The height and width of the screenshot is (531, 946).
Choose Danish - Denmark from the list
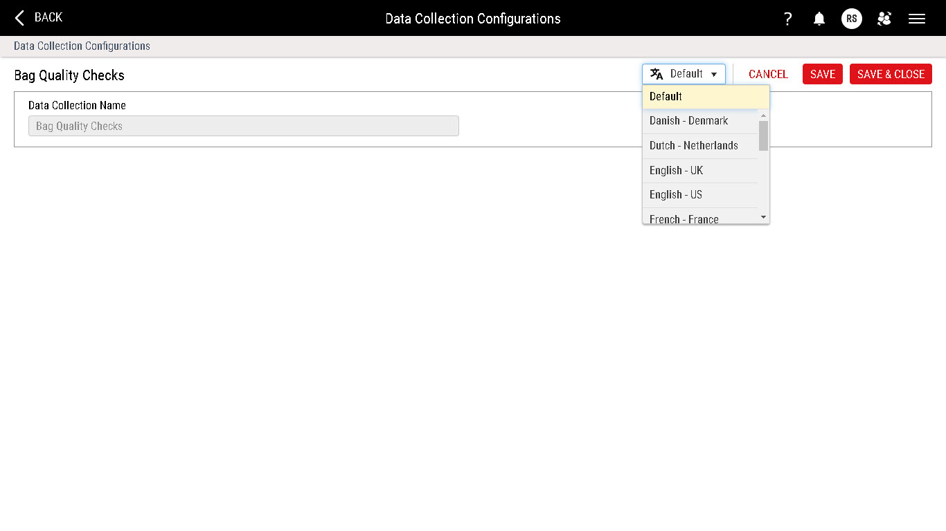click(688, 121)
